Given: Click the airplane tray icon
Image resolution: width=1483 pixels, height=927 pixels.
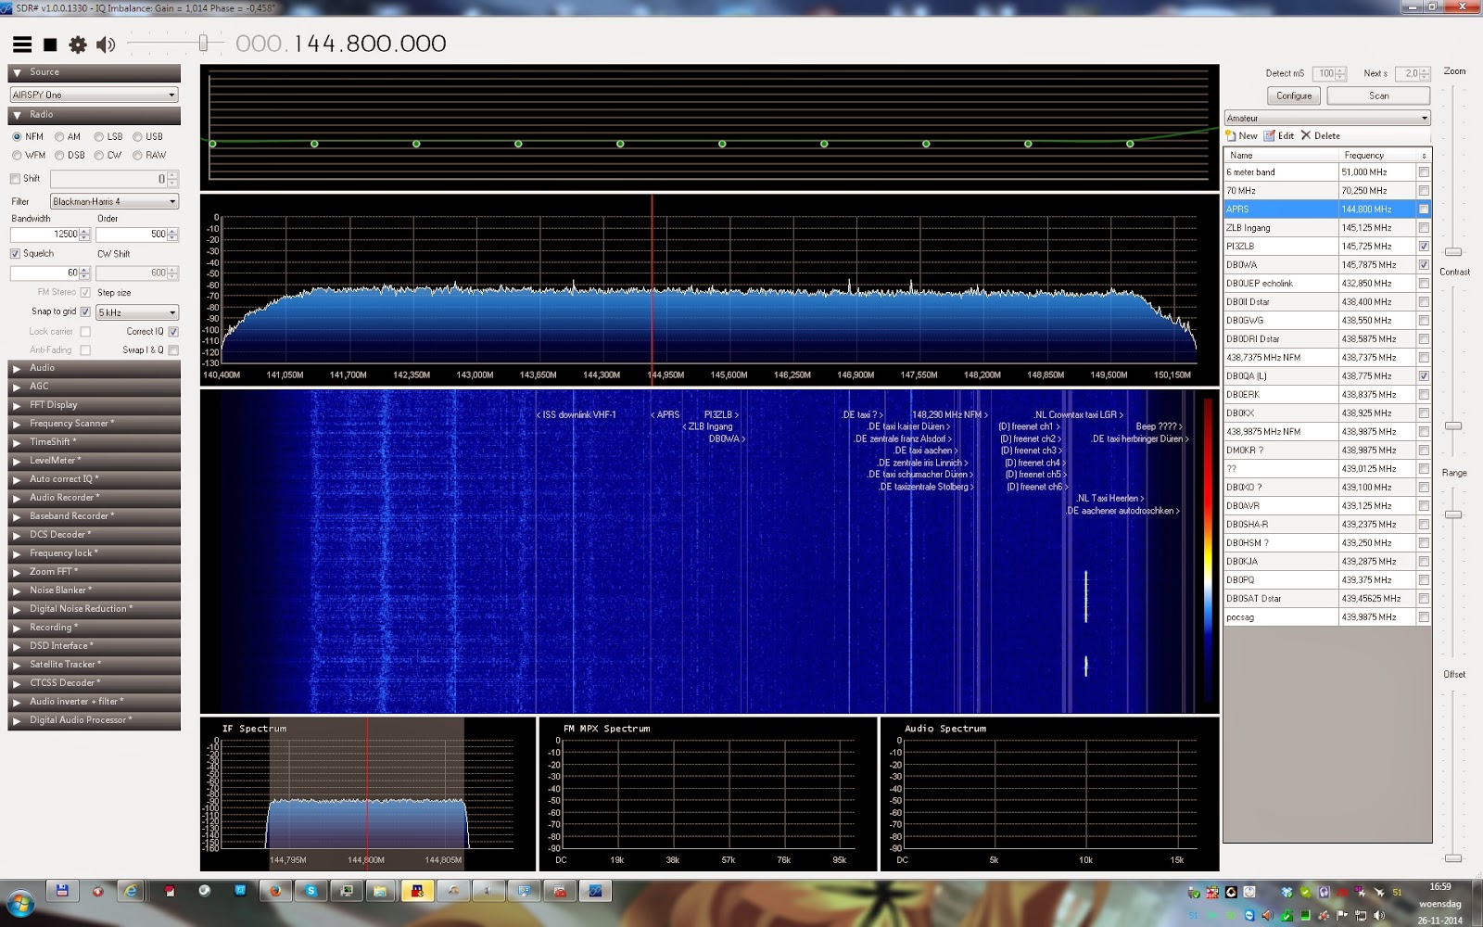Looking at the screenshot, I should pyautogui.click(x=1379, y=893).
